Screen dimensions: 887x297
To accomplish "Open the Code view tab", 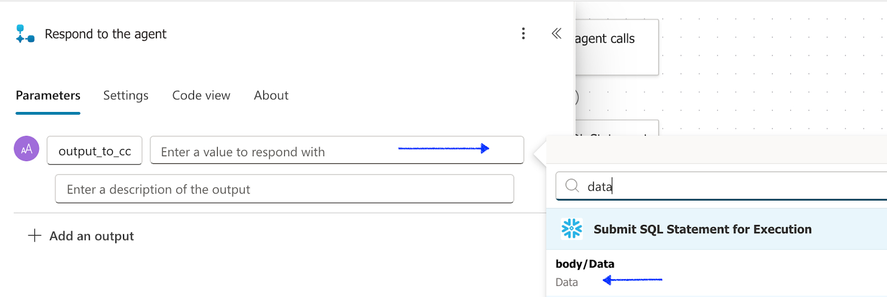I will [x=201, y=95].
